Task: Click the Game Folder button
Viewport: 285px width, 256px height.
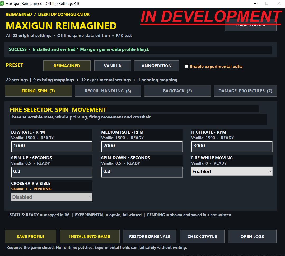Action: [251, 25]
